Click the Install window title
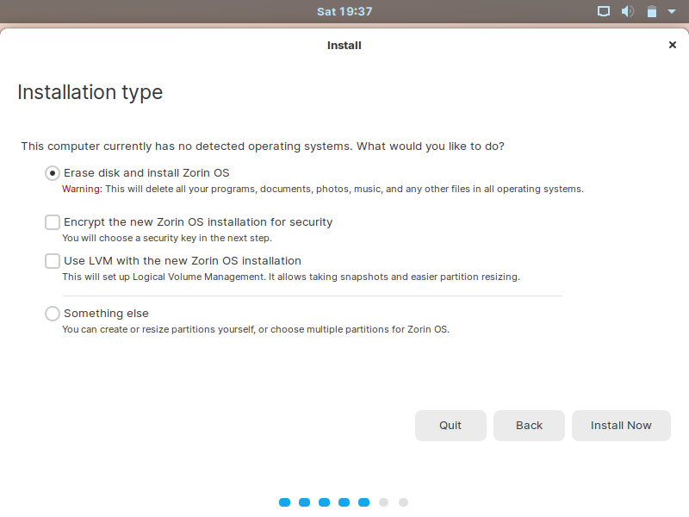689x517 pixels. point(344,46)
